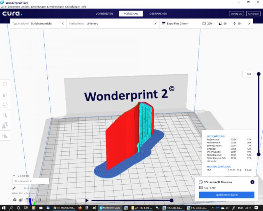
Task: Open the Erweiterungen menu
Action: (56, 7)
